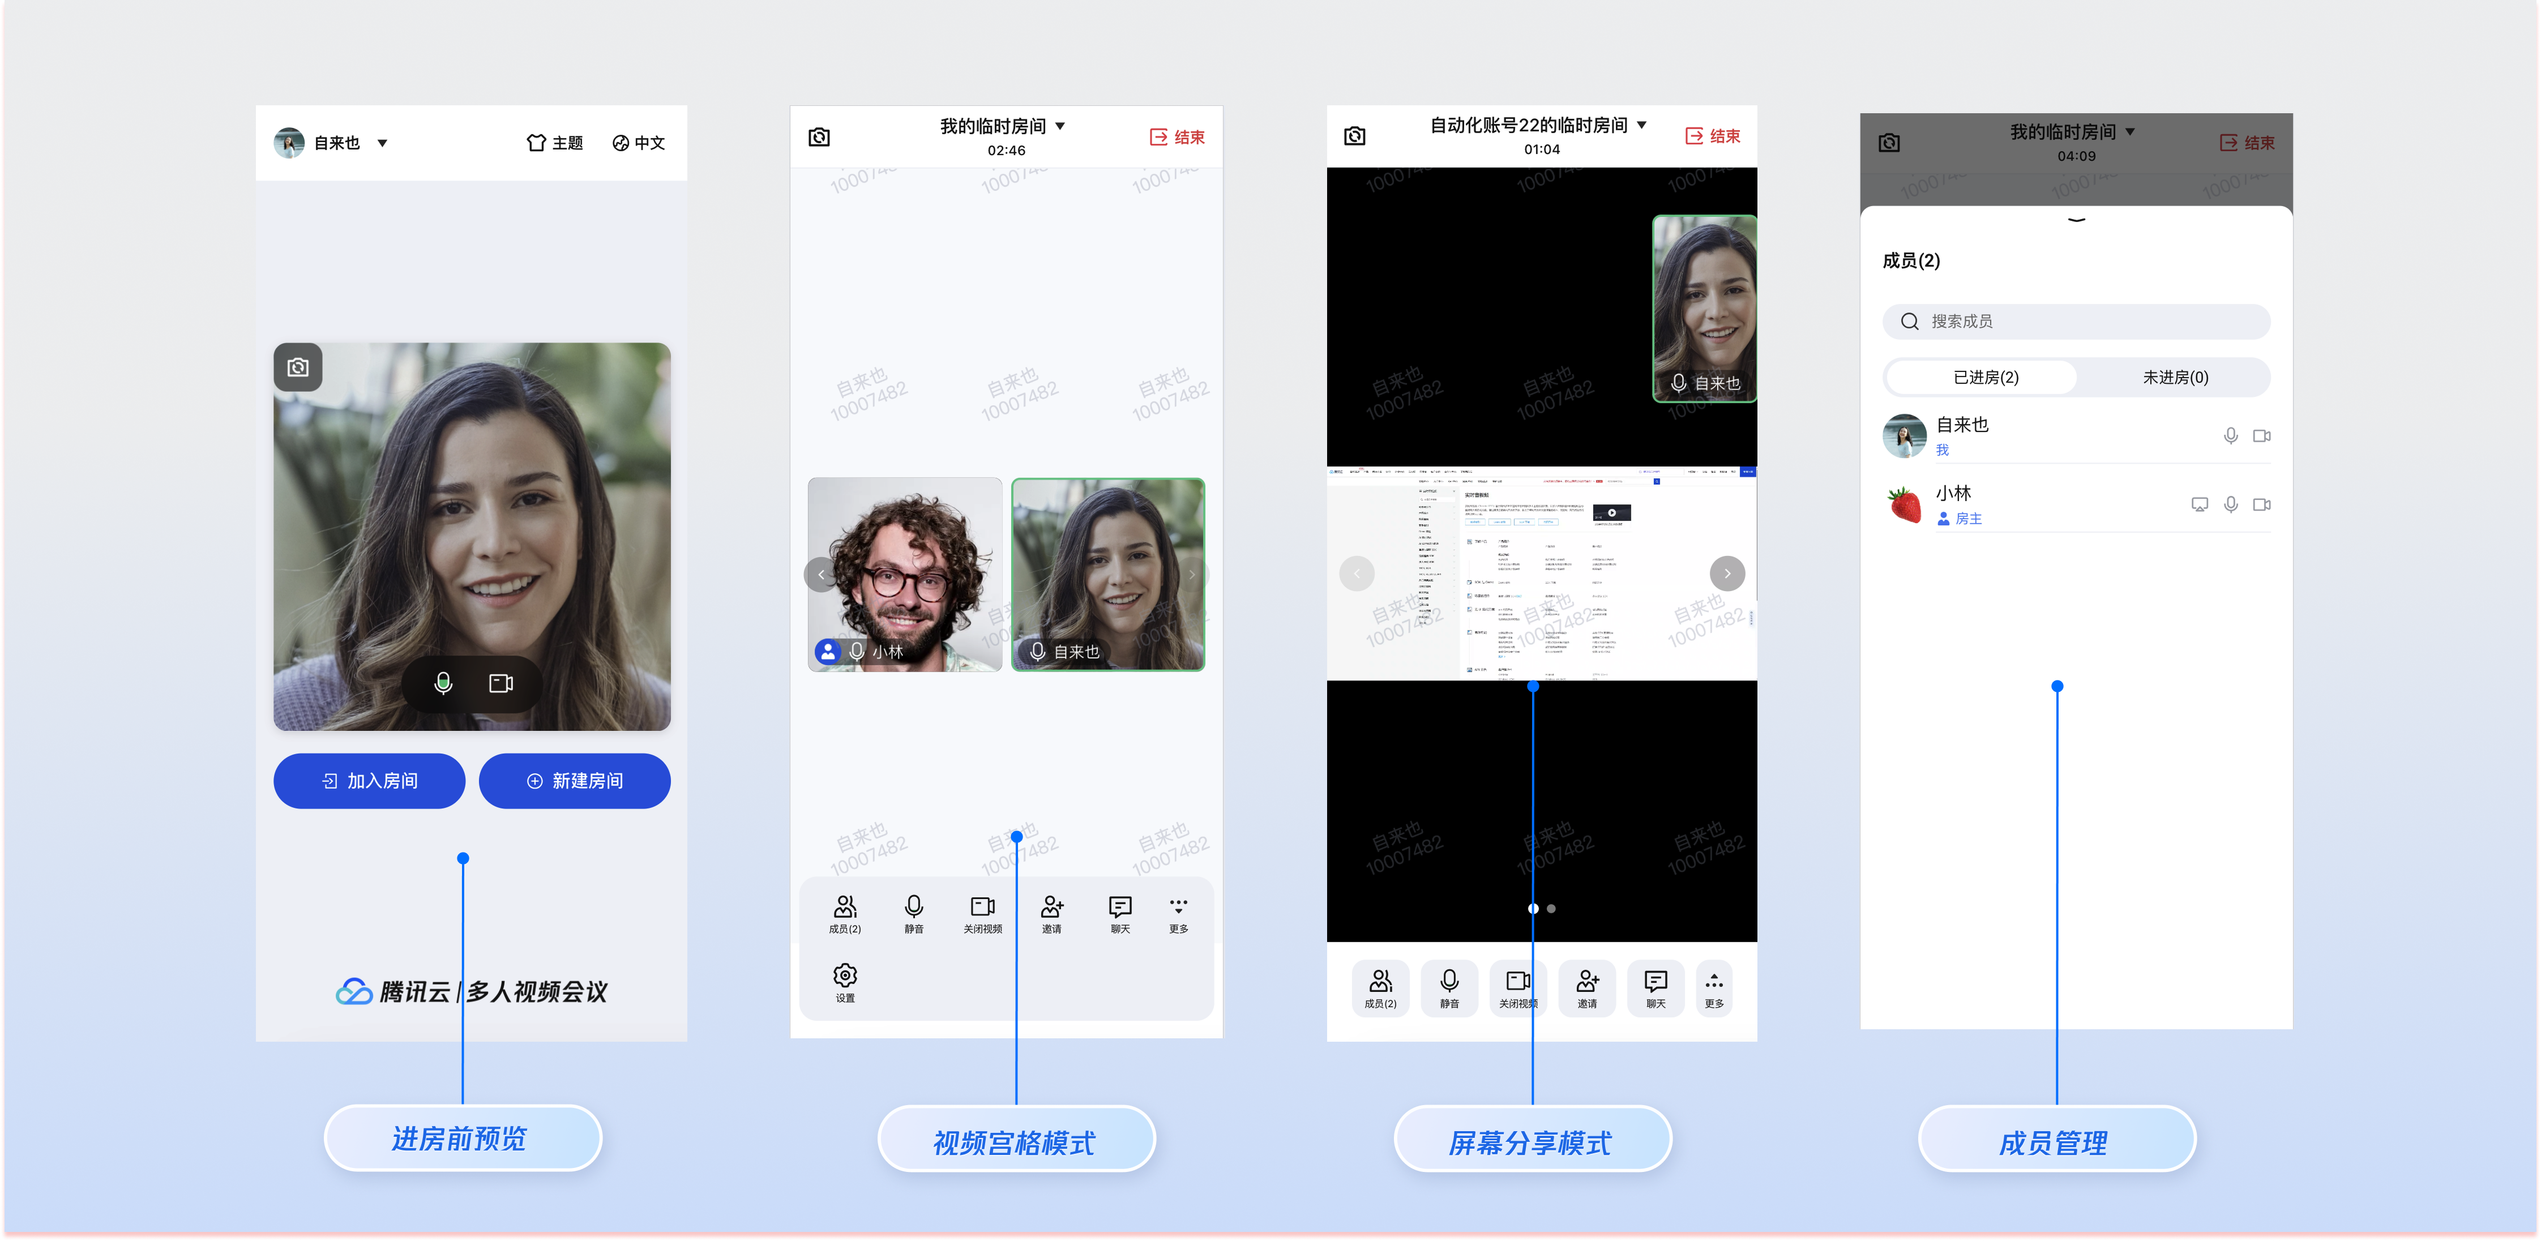Open 更多 menu in screen share toolbar
This screenshot has width=2541, height=1241.
point(1713,987)
